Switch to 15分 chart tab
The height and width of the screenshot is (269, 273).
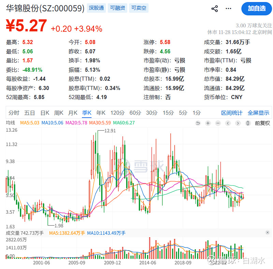tap(168, 113)
